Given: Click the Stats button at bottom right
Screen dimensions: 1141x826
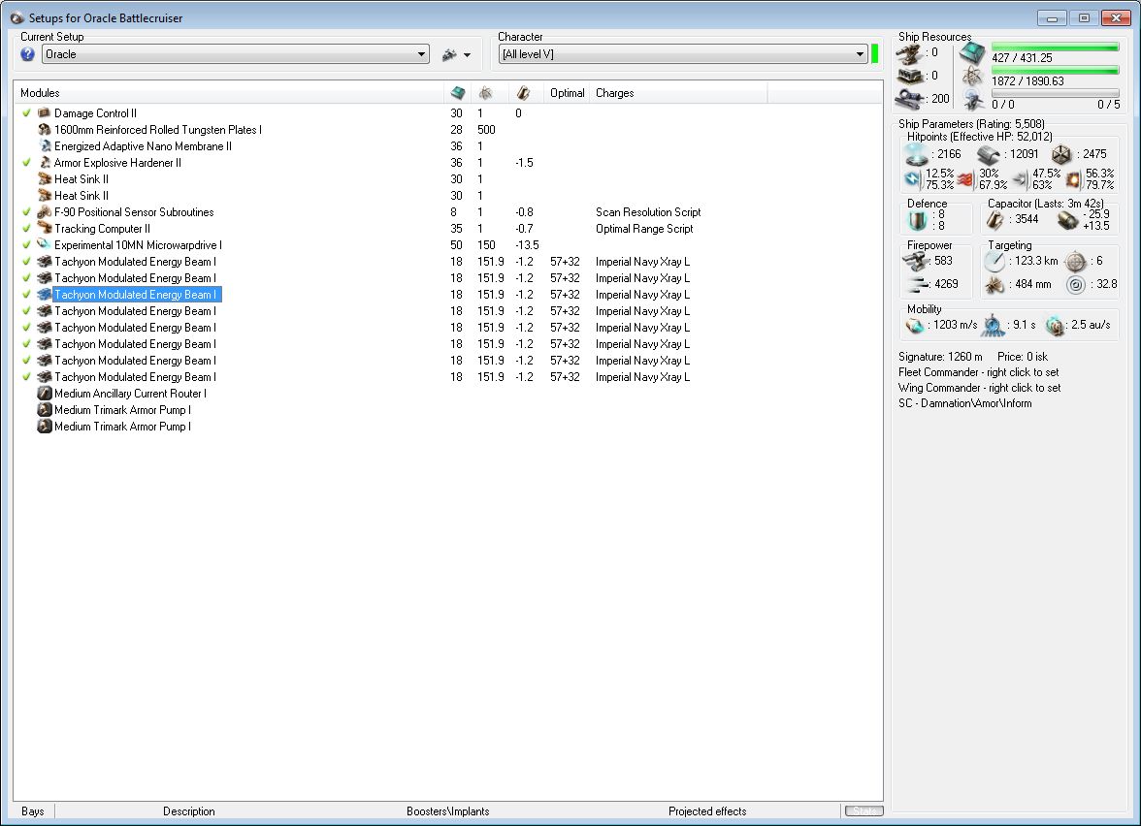Looking at the screenshot, I should (864, 810).
